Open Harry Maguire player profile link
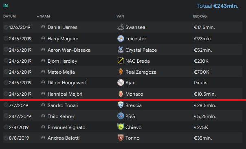The image size is (246, 149). [63, 39]
